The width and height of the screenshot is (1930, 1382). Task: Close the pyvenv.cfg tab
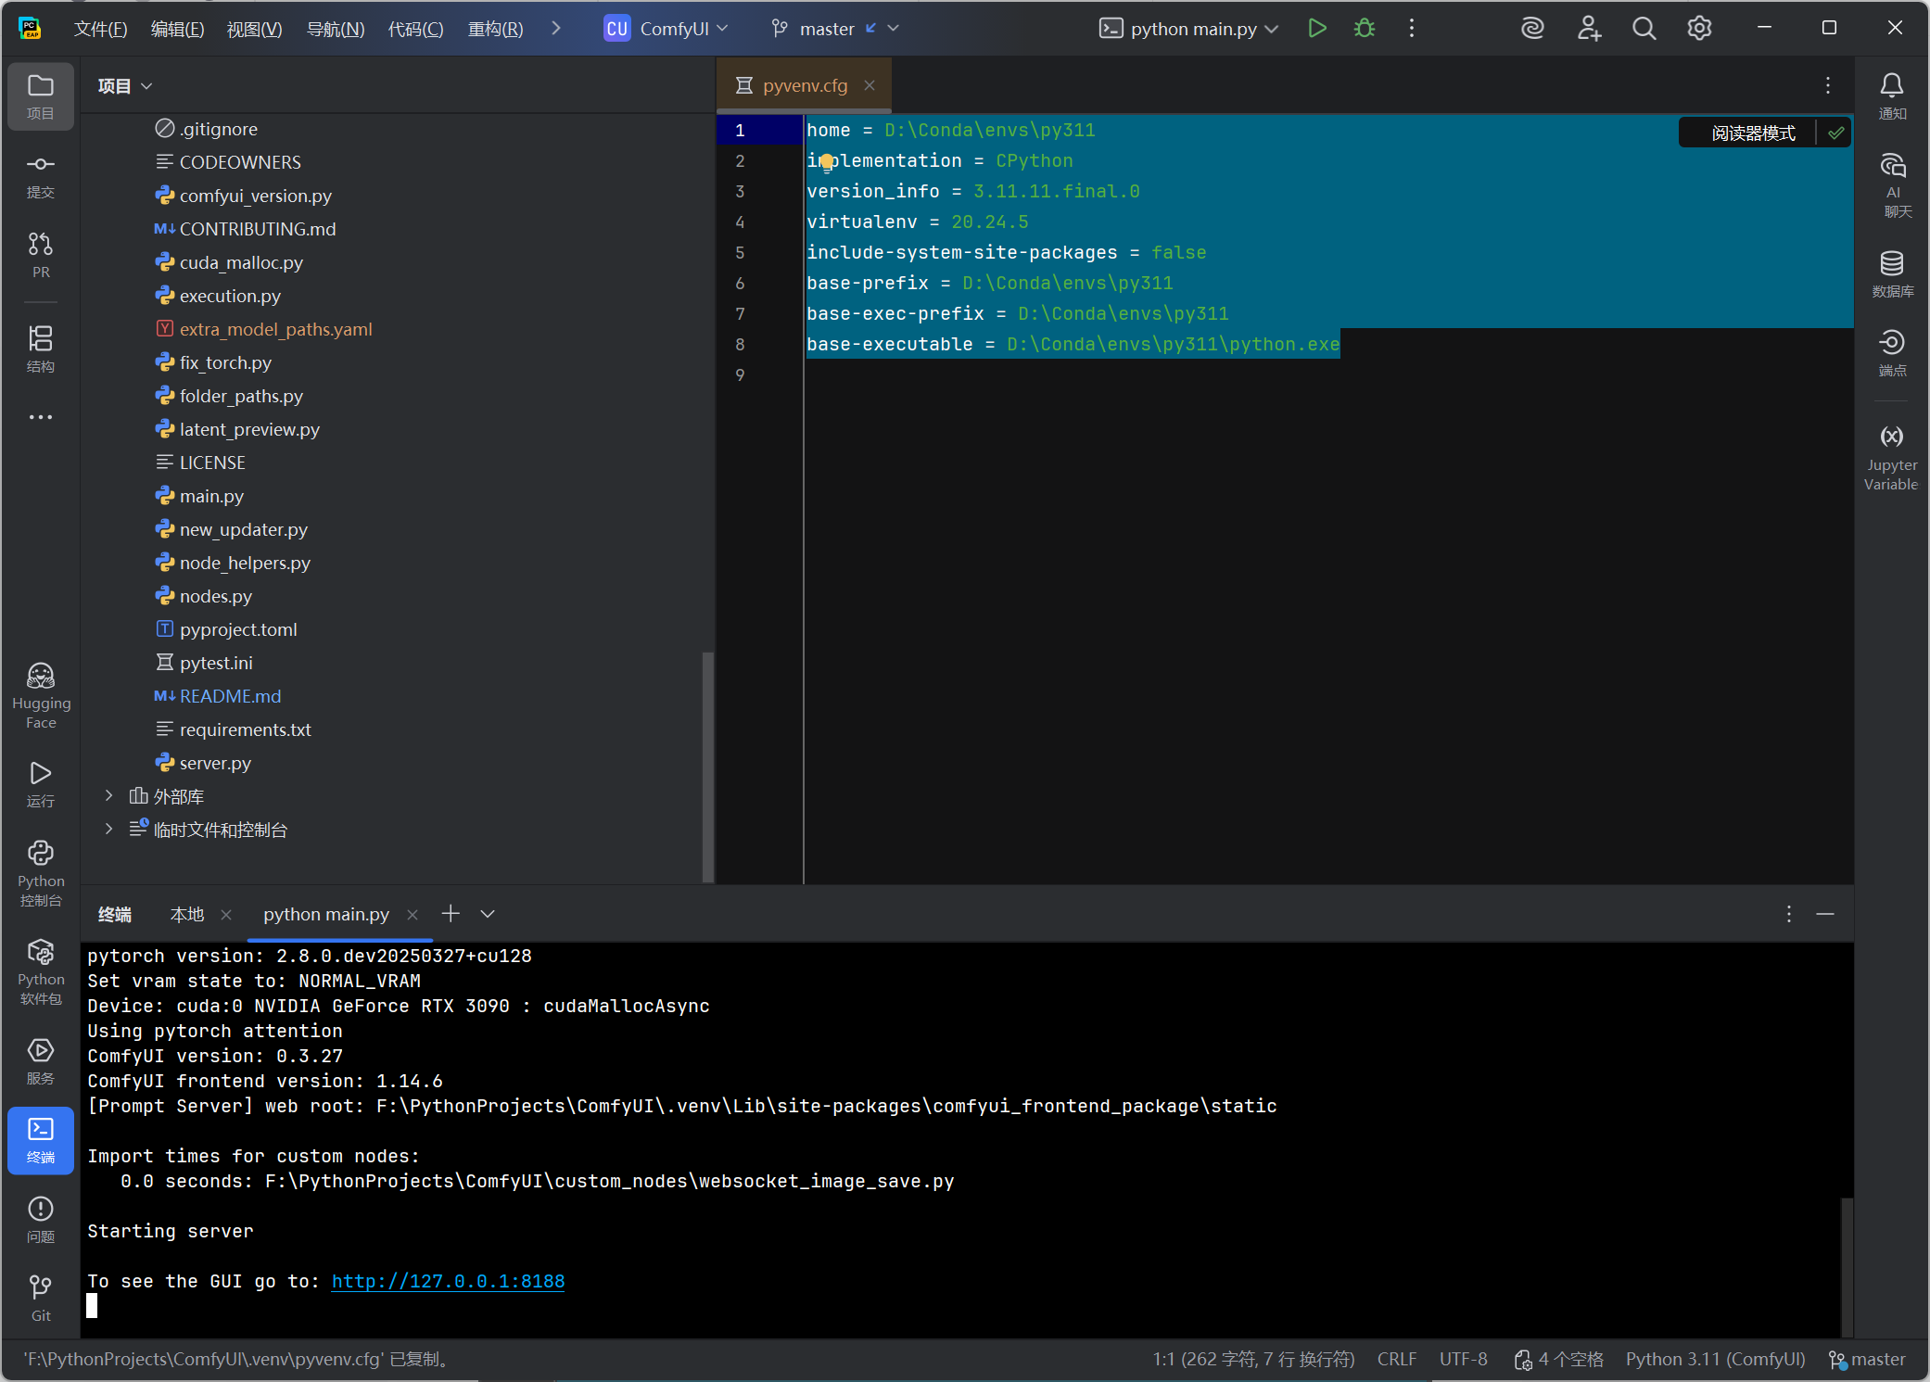coord(870,85)
